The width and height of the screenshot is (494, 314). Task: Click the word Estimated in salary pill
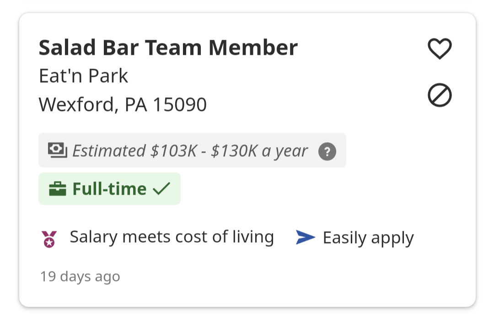click(109, 150)
